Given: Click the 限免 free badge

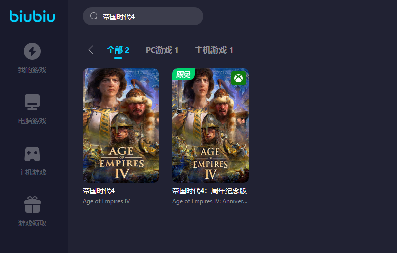Looking at the screenshot, I should pos(183,74).
